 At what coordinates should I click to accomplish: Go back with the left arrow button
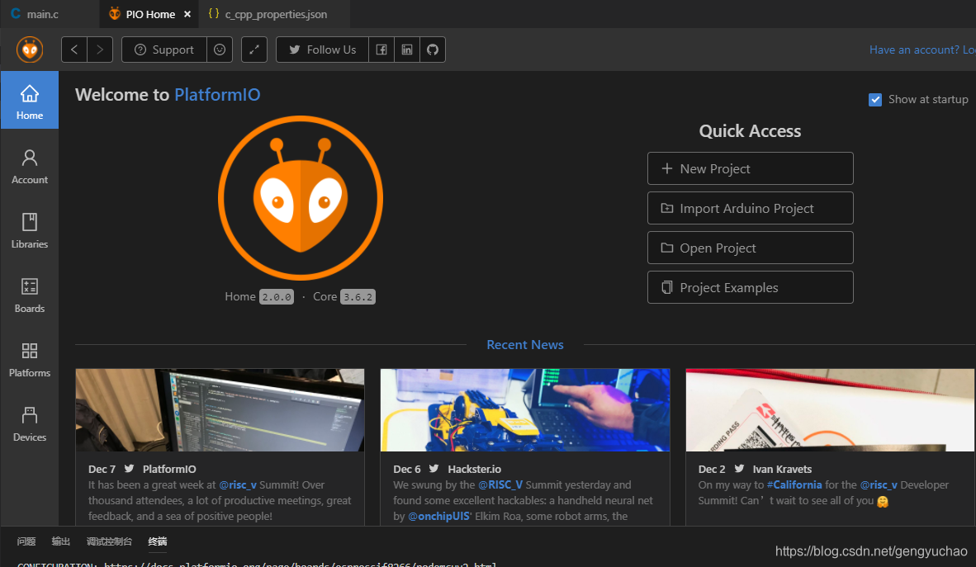[x=74, y=50]
